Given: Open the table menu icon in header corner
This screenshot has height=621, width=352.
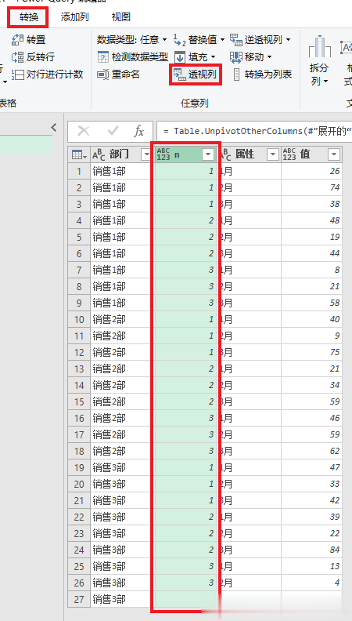Looking at the screenshot, I should coord(79,154).
